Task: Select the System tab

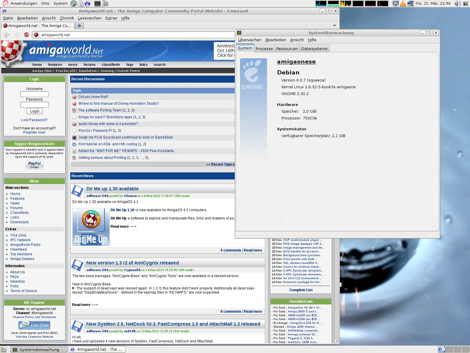Action: [245, 48]
